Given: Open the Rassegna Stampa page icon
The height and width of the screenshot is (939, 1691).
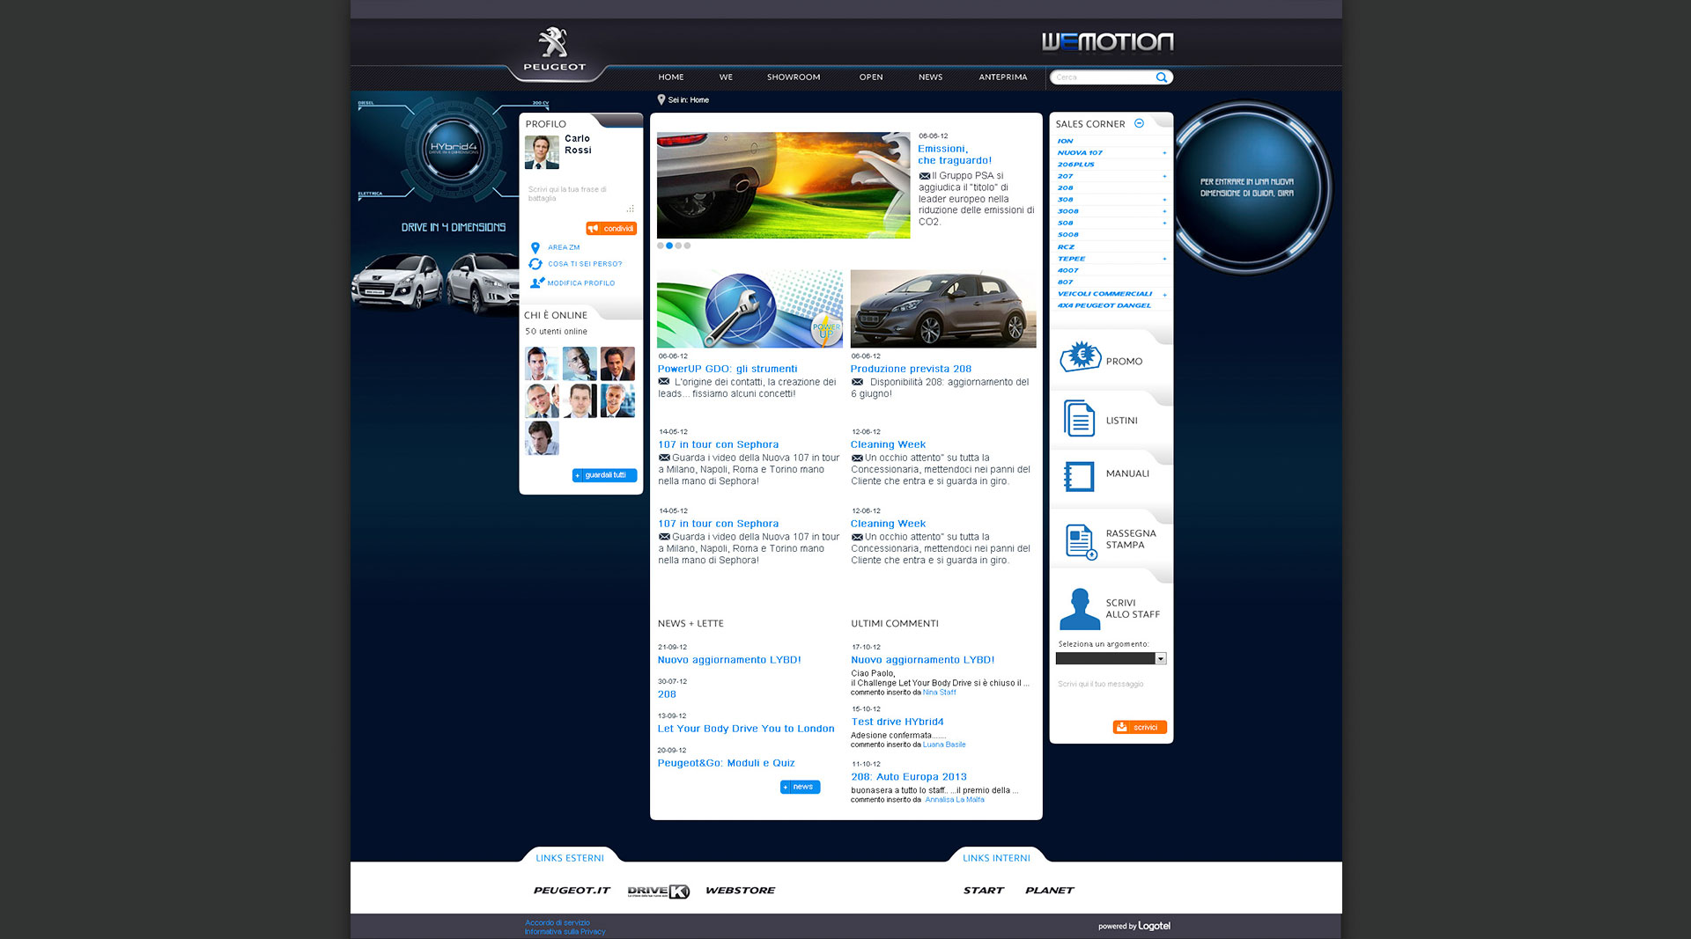Looking at the screenshot, I should click(1081, 541).
